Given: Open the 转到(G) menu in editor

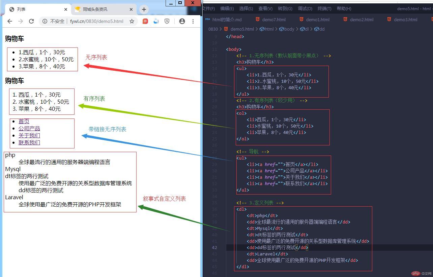Looking at the screenshot, I should click(285, 8).
